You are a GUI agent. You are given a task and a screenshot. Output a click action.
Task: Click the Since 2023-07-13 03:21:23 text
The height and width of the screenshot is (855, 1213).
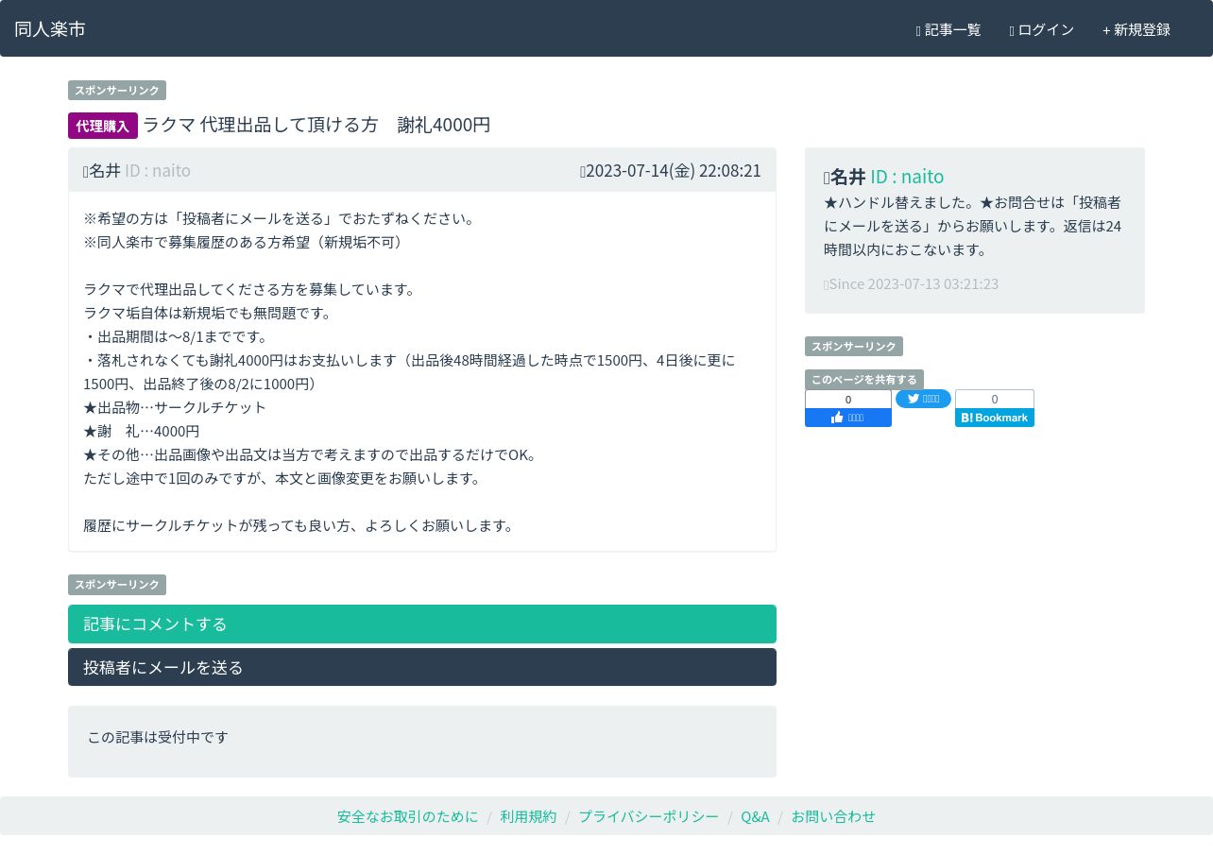click(912, 284)
